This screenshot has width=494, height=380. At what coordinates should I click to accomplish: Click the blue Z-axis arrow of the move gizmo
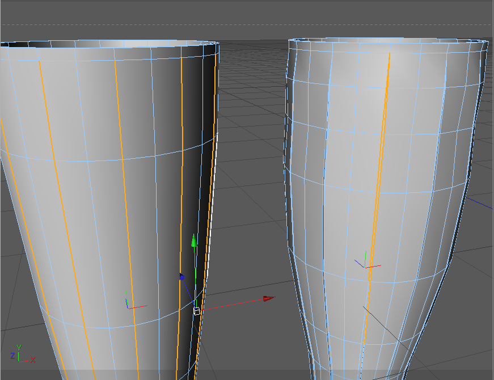pyautogui.click(x=181, y=277)
